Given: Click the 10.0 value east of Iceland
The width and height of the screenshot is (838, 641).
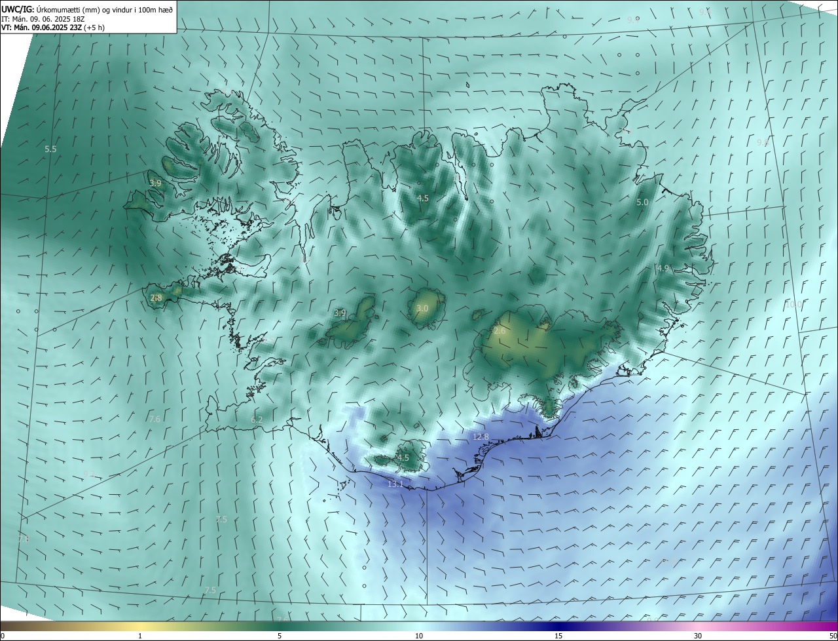Looking at the screenshot, I should 793,304.
